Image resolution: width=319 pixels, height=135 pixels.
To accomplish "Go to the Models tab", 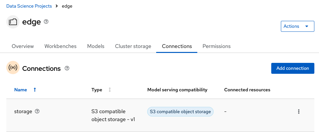I will (96, 46).
